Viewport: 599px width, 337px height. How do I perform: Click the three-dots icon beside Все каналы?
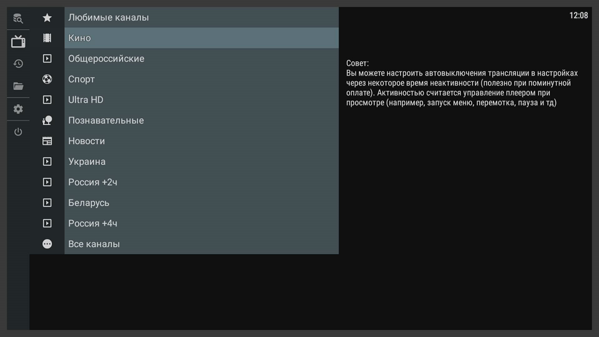(47, 244)
